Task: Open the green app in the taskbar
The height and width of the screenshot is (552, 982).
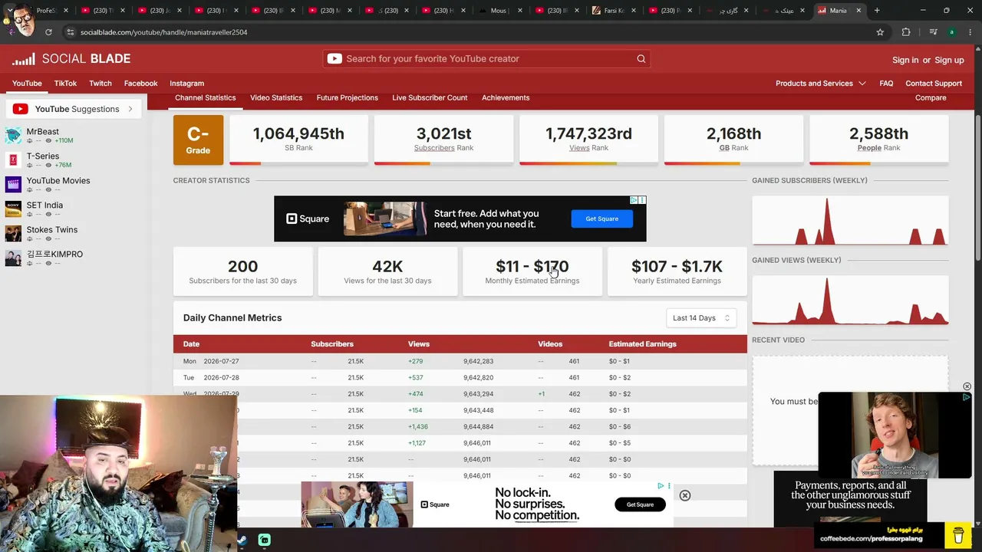Action: pyautogui.click(x=264, y=540)
